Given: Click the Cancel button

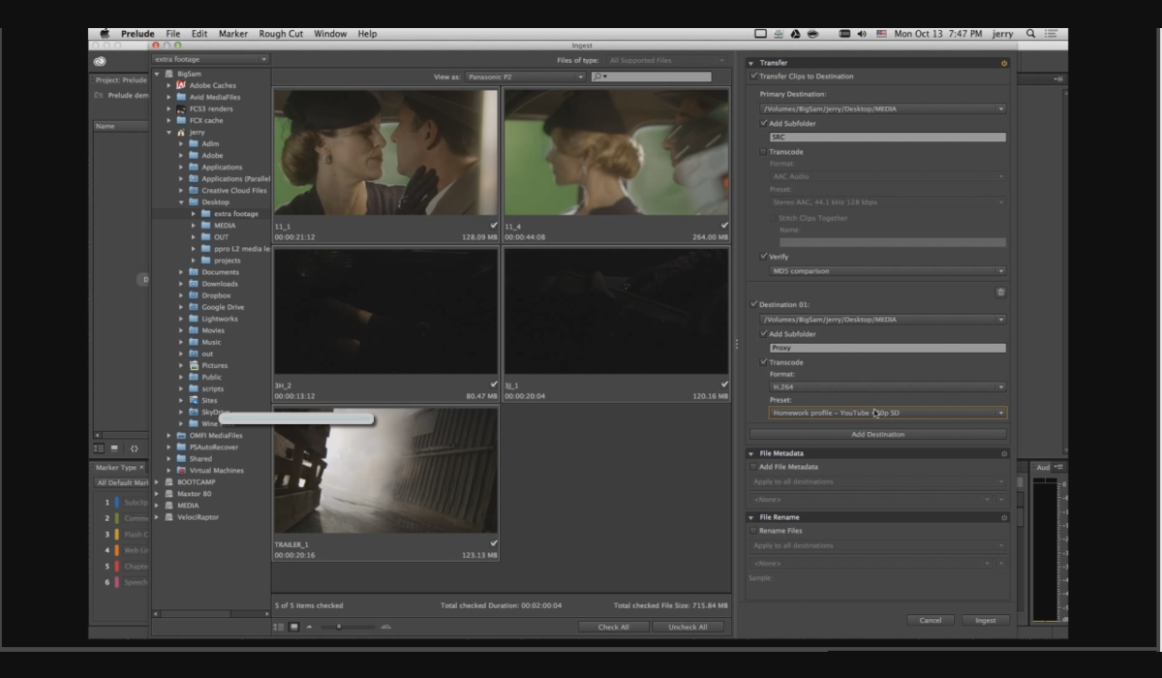Looking at the screenshot, I should [x=930, y=620].
